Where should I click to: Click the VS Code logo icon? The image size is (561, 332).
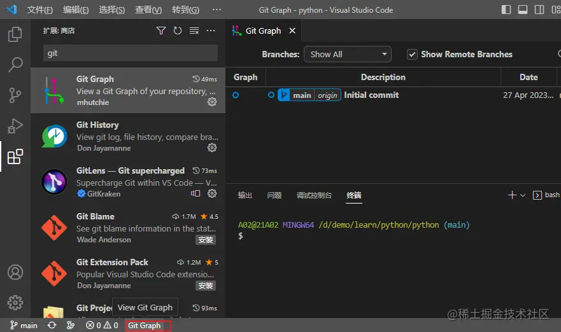tap(11, 10)
